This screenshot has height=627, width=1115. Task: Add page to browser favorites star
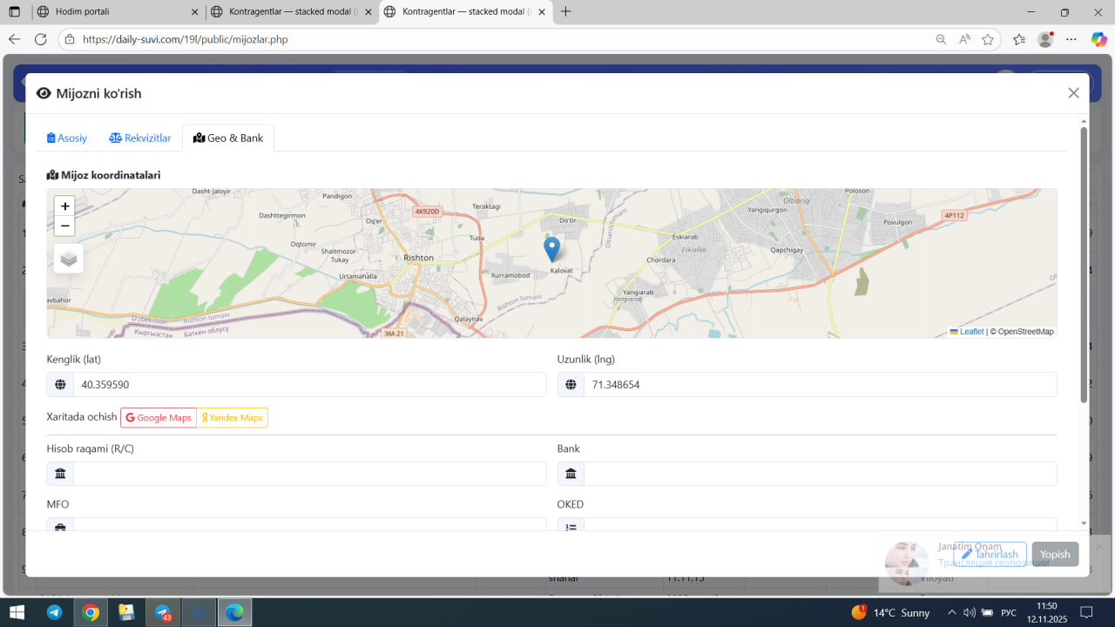988,39
